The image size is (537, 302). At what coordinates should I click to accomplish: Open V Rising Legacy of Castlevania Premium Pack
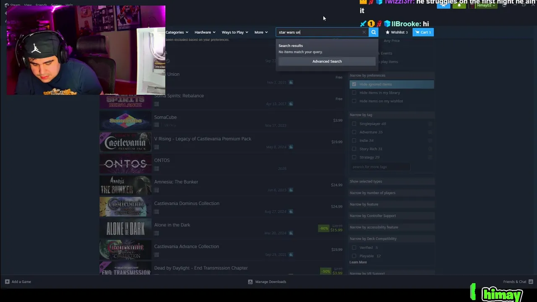222,142
